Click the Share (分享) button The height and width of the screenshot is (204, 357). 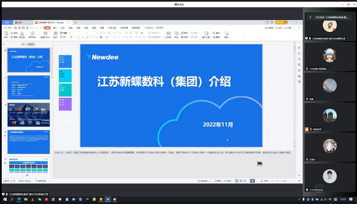[x=287, y=28]
